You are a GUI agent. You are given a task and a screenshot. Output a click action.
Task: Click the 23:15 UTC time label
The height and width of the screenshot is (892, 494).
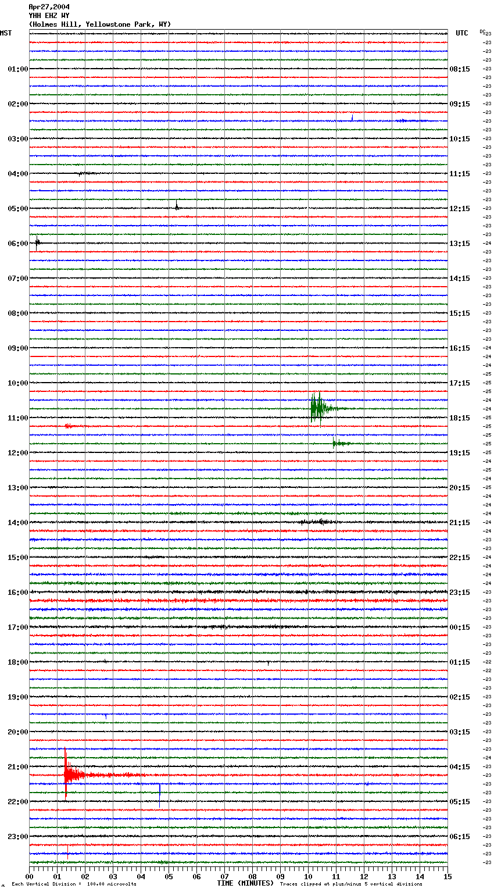tap(460, 593)
